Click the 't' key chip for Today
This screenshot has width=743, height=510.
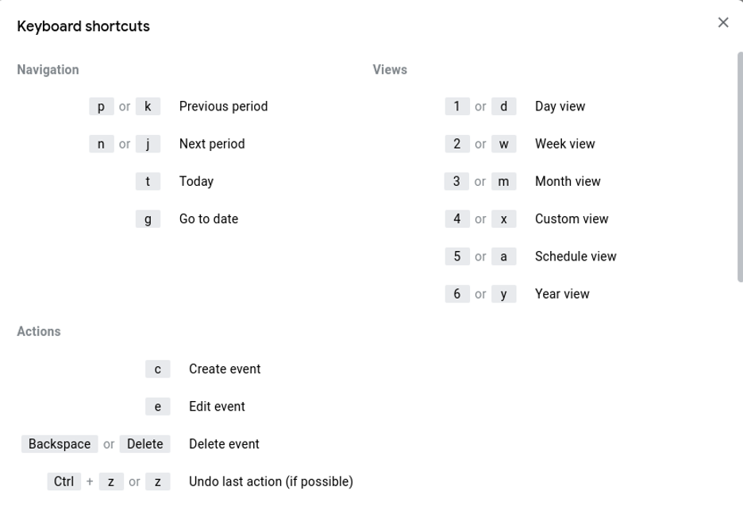[x=148, y=181]
